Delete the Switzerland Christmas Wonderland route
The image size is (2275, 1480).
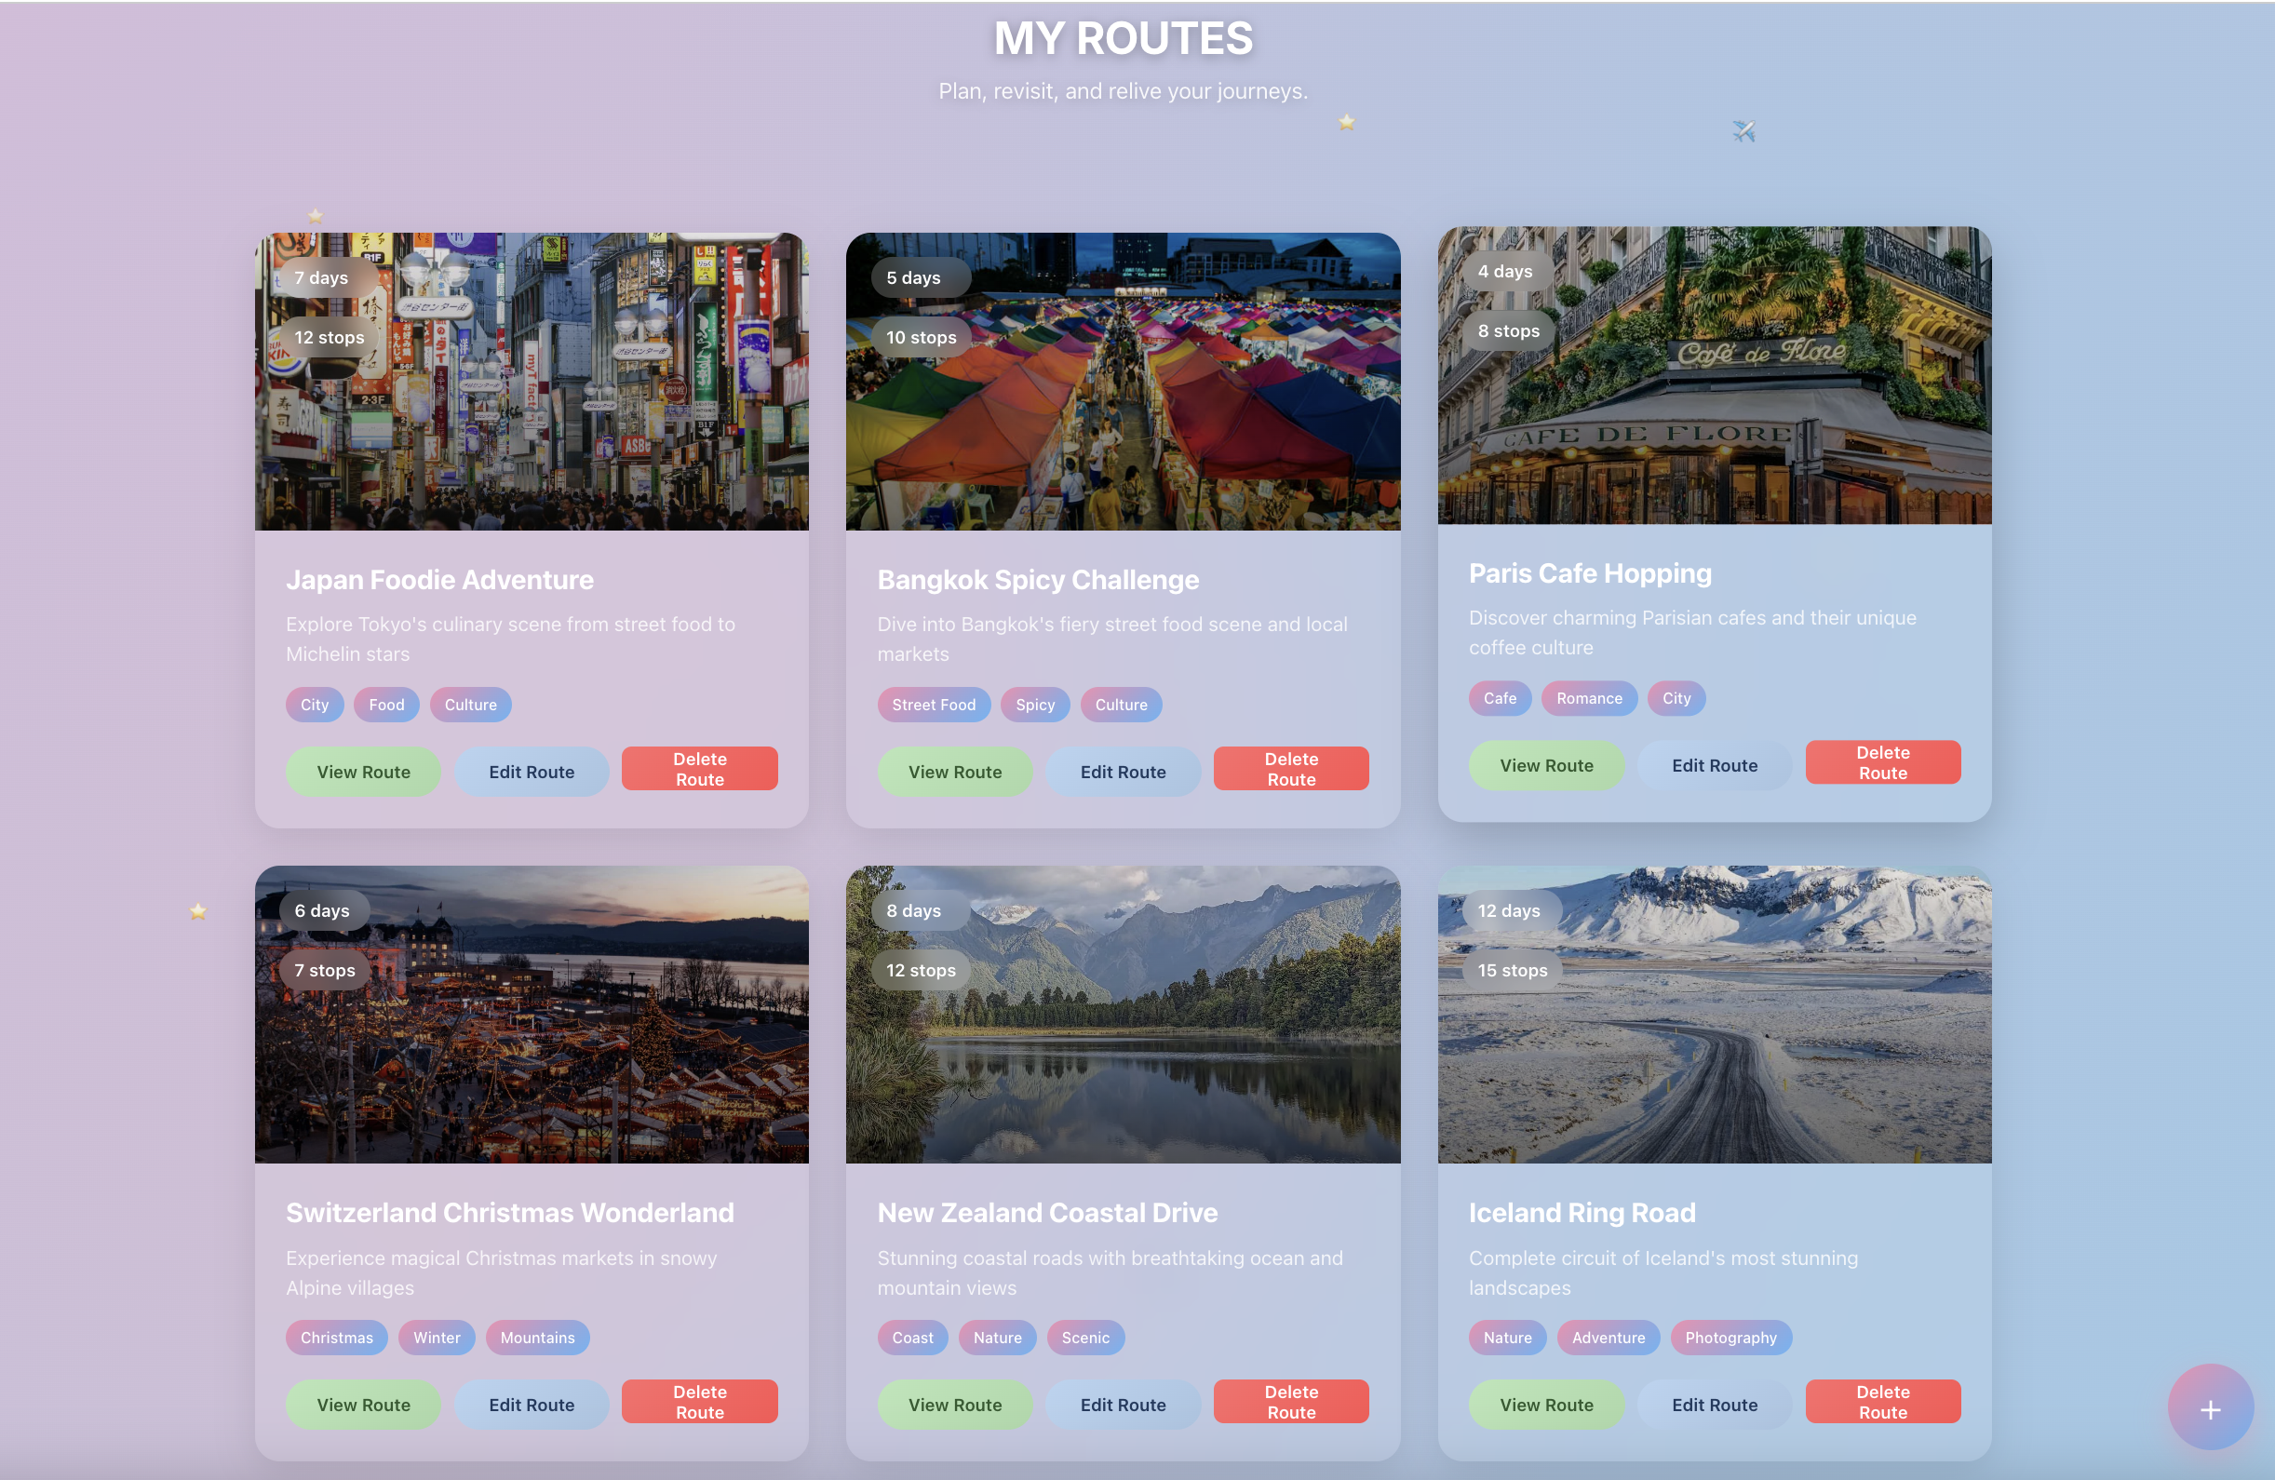pyautogui.click(x=699, y=1402)
